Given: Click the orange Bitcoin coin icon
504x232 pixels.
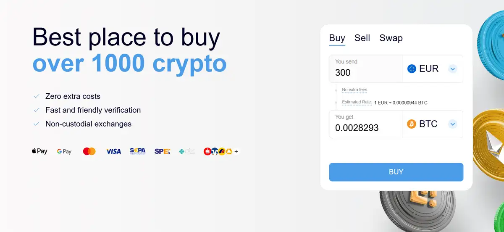Looking at the screenshot, I should click(x=412, y=124).
